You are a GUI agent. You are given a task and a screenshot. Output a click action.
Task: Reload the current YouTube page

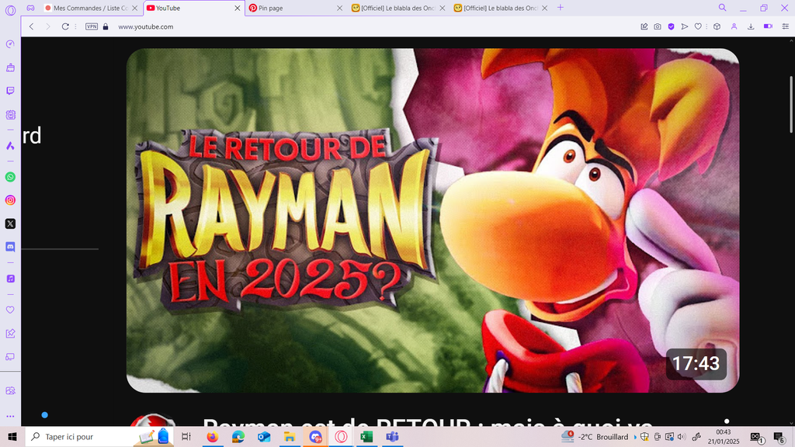tap(65, 26)
